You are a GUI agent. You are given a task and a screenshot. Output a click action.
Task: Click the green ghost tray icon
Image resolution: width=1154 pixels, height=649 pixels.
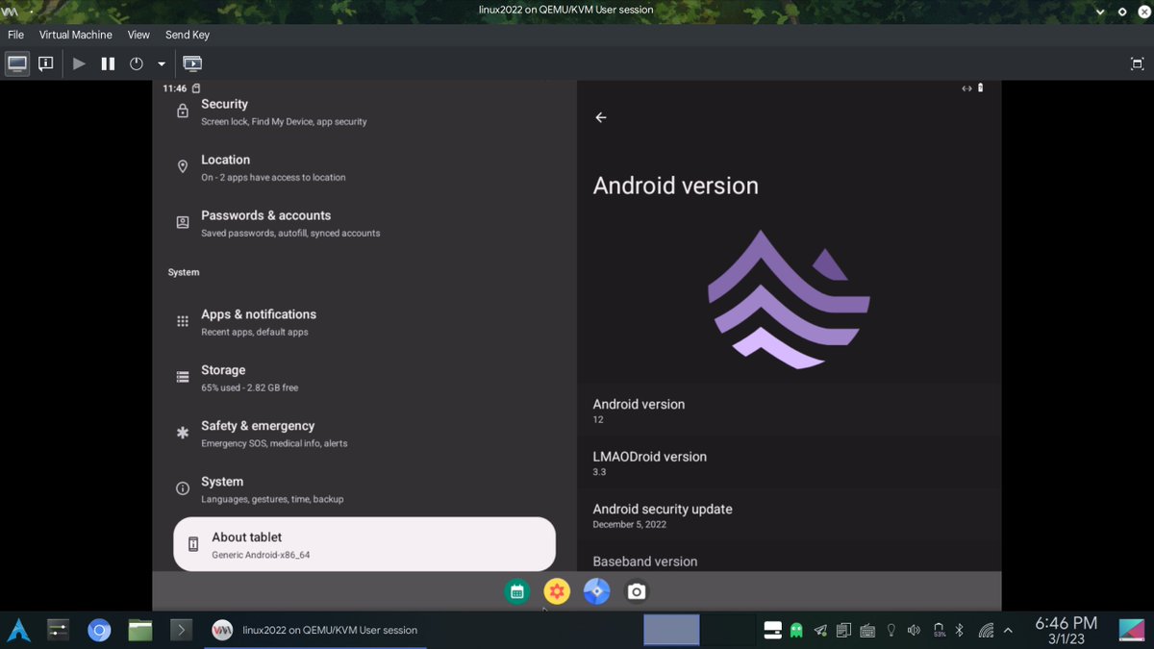point(796,631)
